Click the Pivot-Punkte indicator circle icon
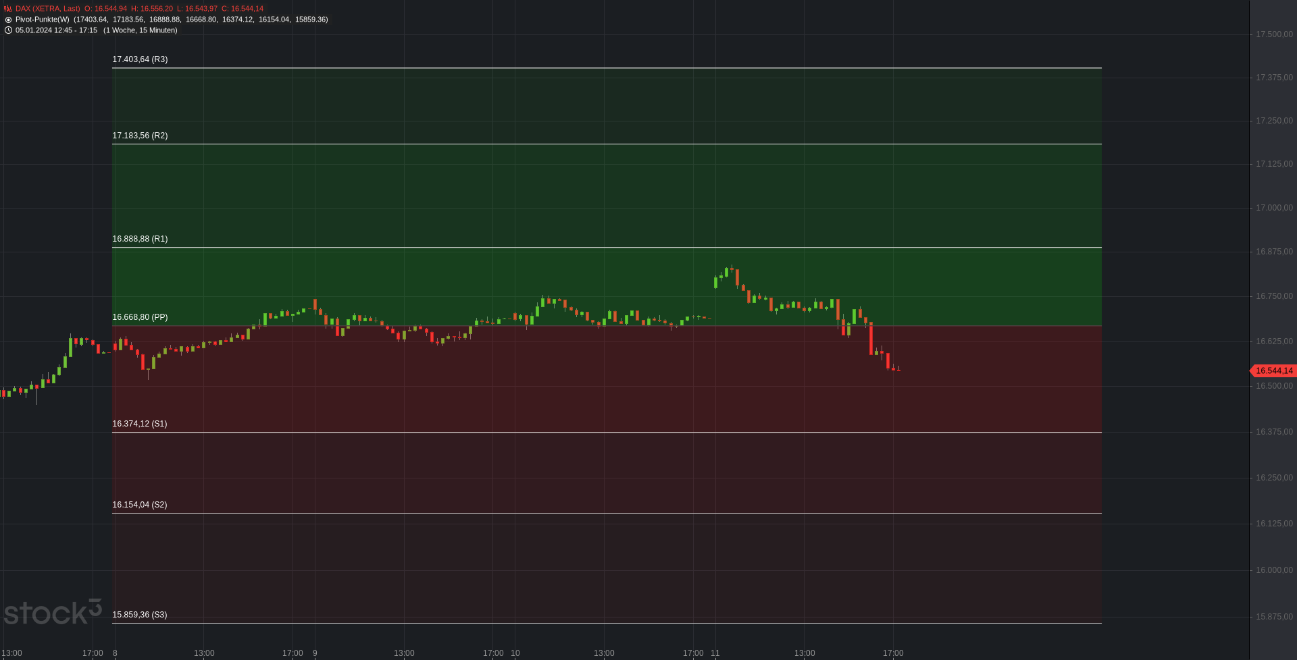Image resolution: width=1297 pixels, height=660 pixels. pyautogui.click(x=8, y=20)
